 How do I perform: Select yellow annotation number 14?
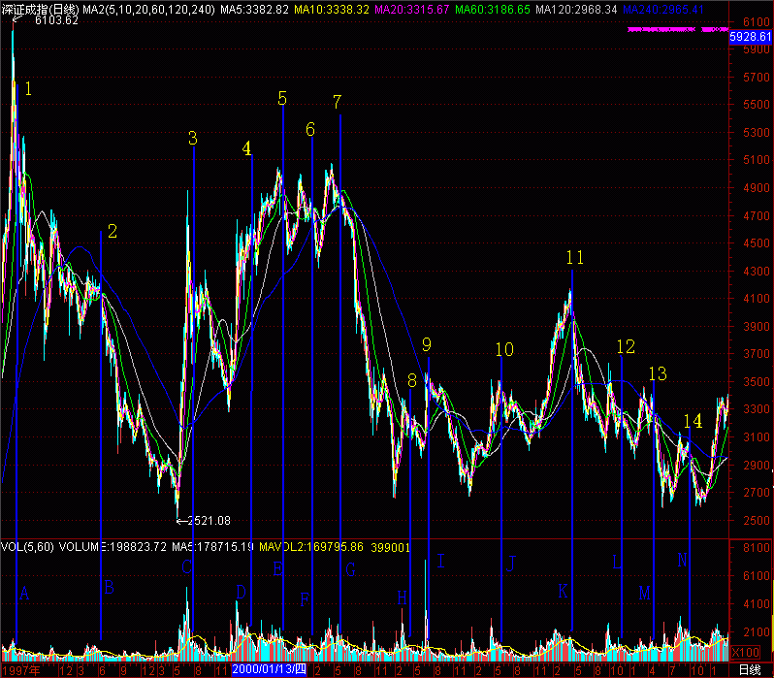692,420
